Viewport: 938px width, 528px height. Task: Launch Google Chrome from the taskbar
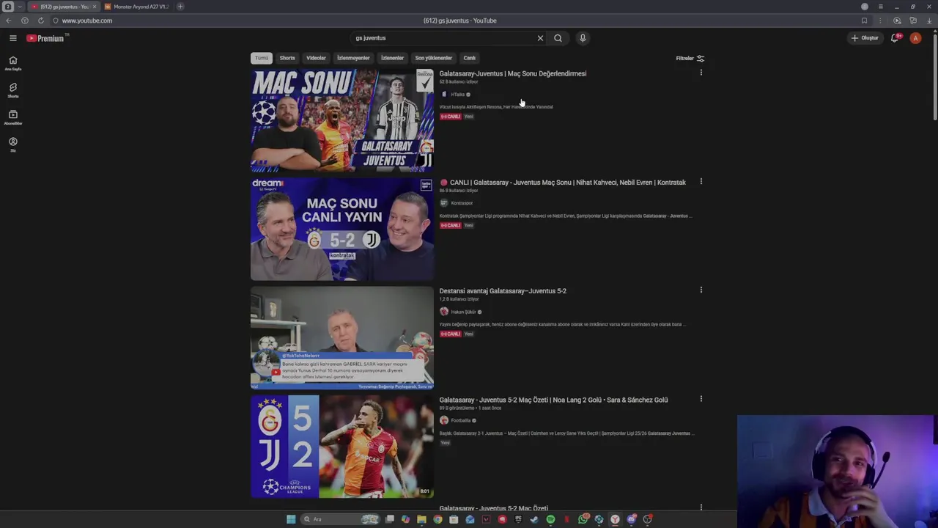pyautogui.click(x=437, y=519)
